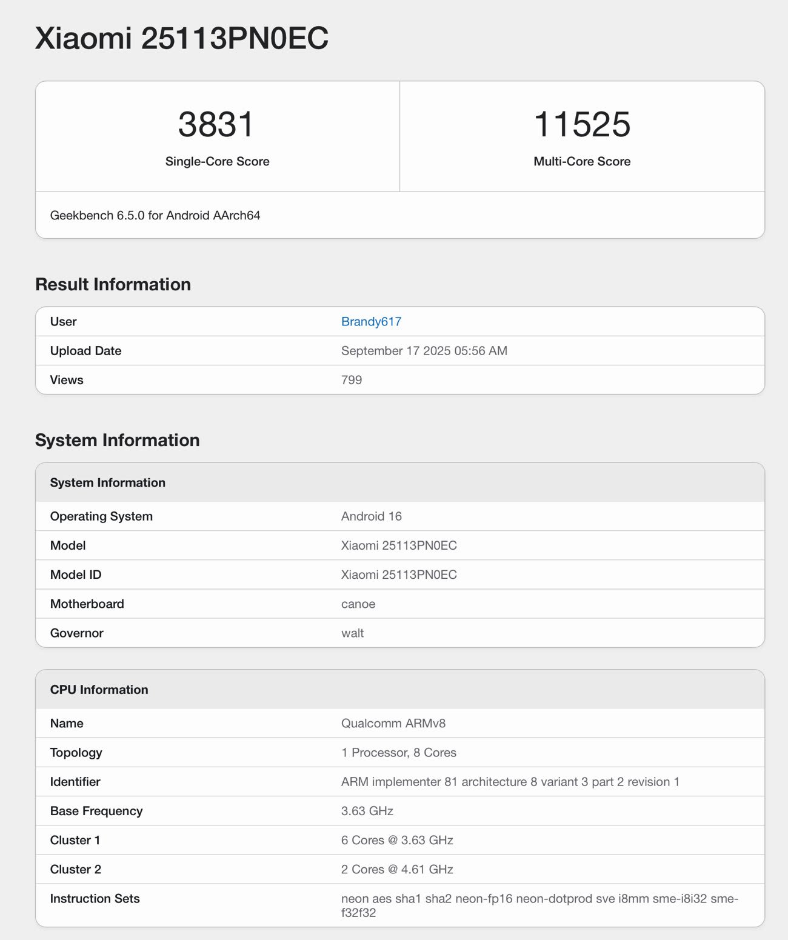Click the Android 16 operating system value
788x940 pixels.
tap(372, 516)
